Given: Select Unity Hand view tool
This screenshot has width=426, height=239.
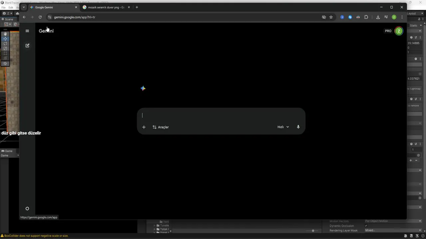Looking at the screenshot, I should 5,34.
